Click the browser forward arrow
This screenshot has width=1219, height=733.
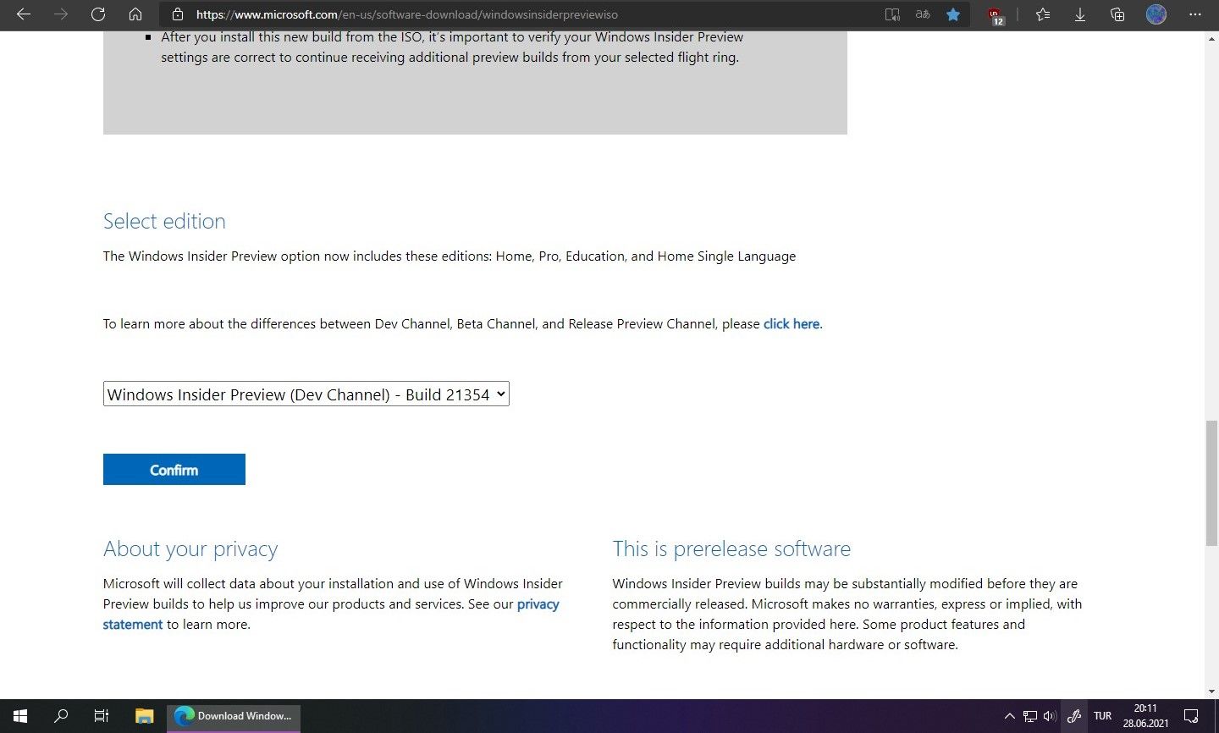61,14
